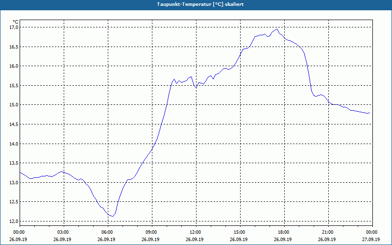Image resolution: width=392 pixels, height=245 pixels.
Task: Click the '27.09.19' date label
Action: click(371, 239)
